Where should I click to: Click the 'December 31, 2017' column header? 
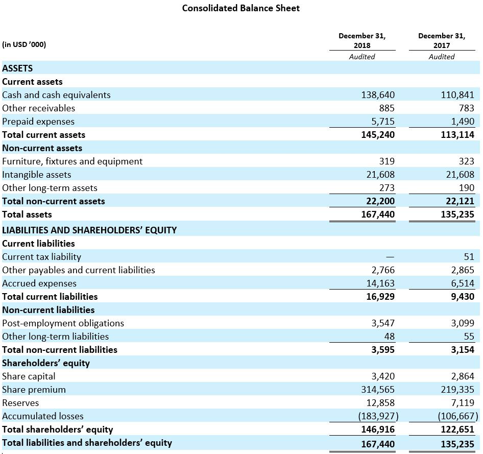(x=442, y=41)
